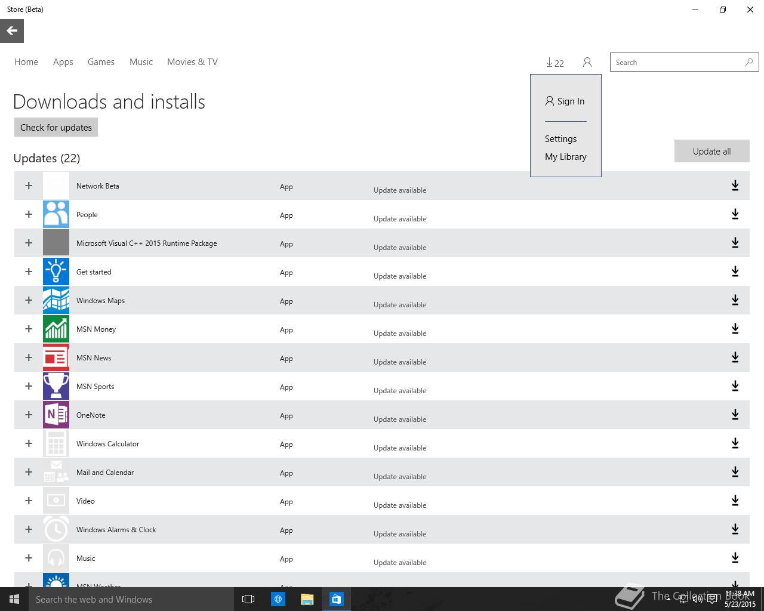764x611 pixels.
Task: Click the search magnifier icon
Action: coord(749,62)
